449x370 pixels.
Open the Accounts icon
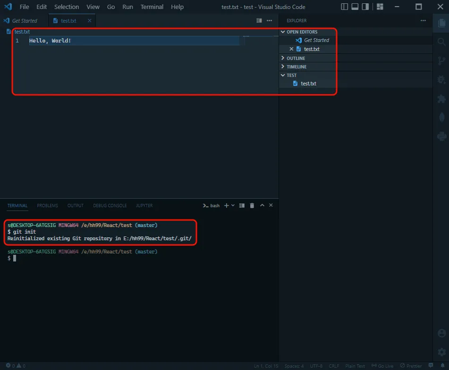441,333
